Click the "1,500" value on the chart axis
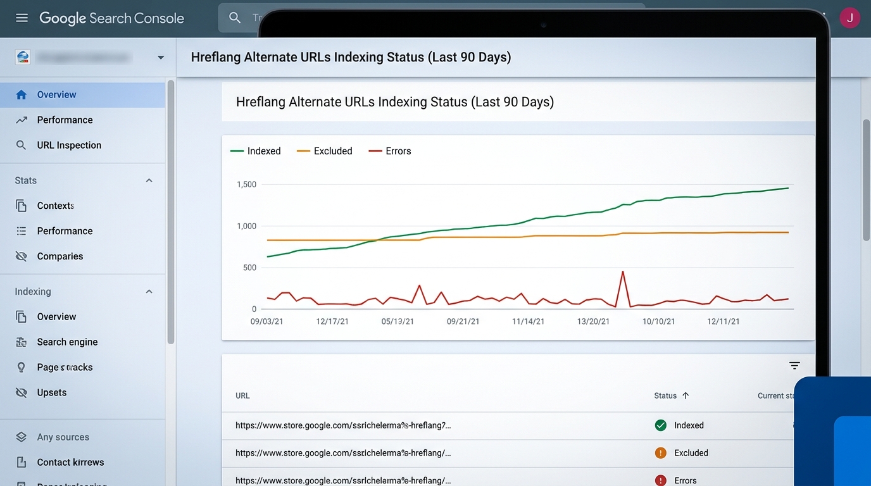 coord(247,185)
